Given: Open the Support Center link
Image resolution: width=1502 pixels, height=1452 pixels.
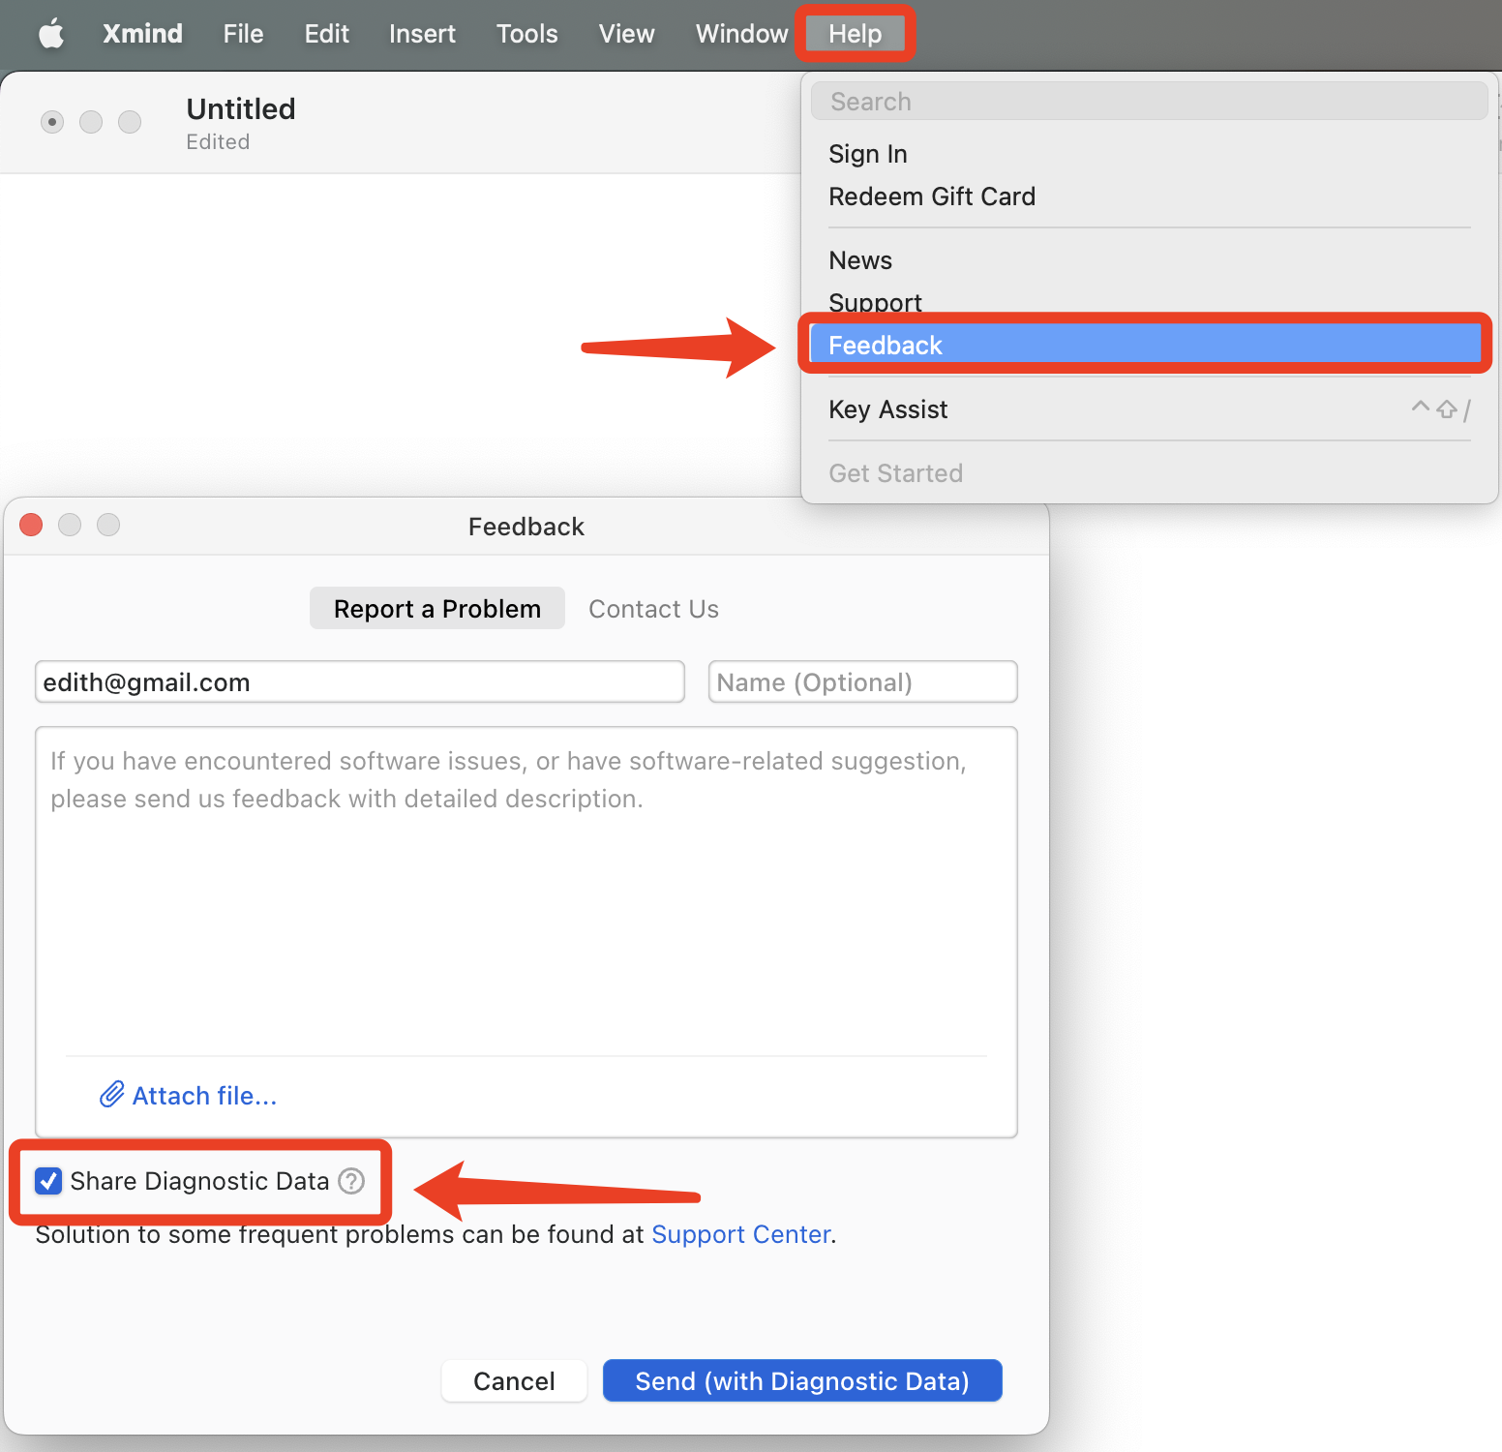Looking at the screenshot, I should [741, 1234].
